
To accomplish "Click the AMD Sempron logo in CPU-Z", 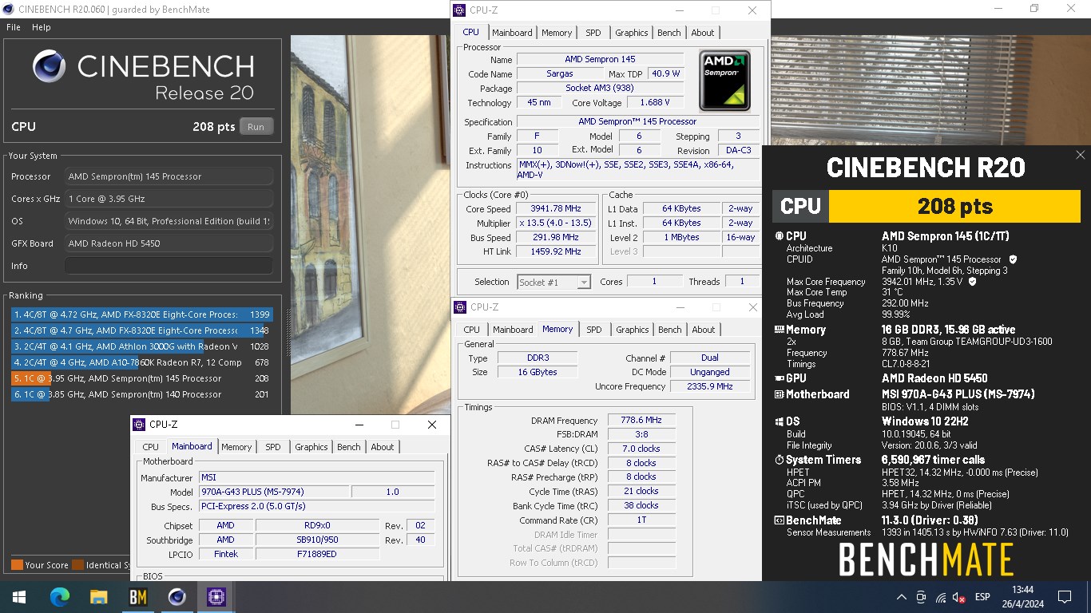I will 725,81.
